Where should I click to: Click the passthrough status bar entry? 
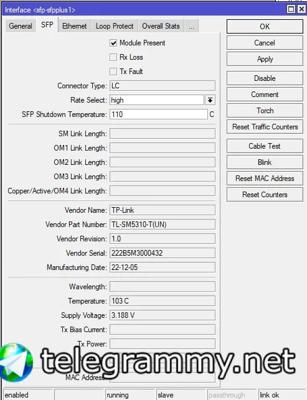point(232,395)
